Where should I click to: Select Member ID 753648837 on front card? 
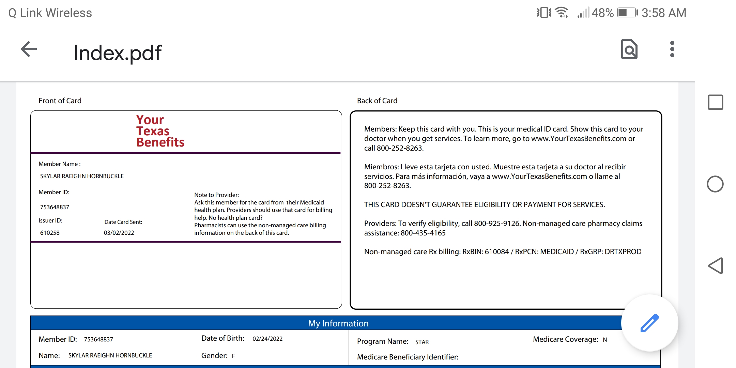click(x=55, y=207)
